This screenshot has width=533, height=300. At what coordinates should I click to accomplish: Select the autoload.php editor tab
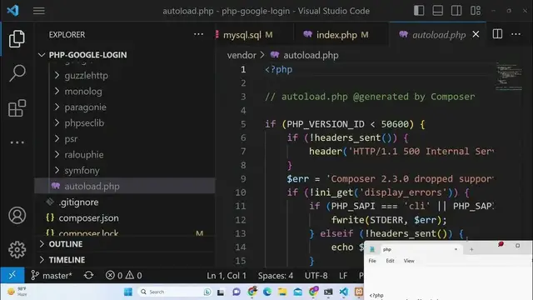coord(439,35)
